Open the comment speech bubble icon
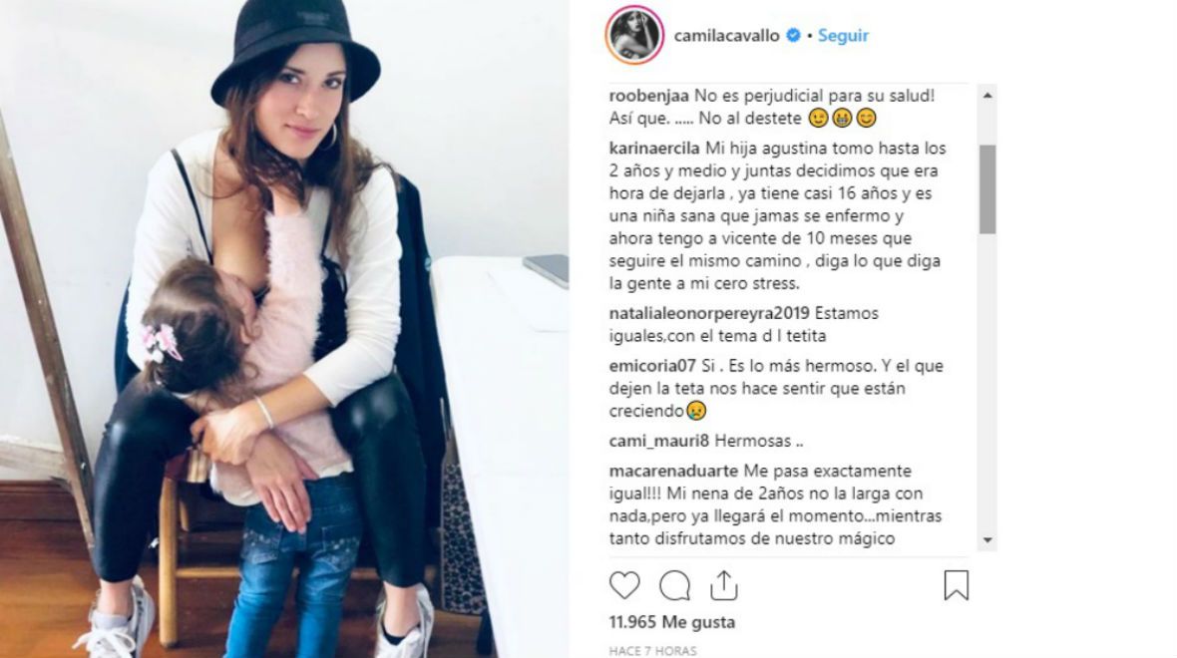This screenshot has width=1177, height=658. click(675, 585)
